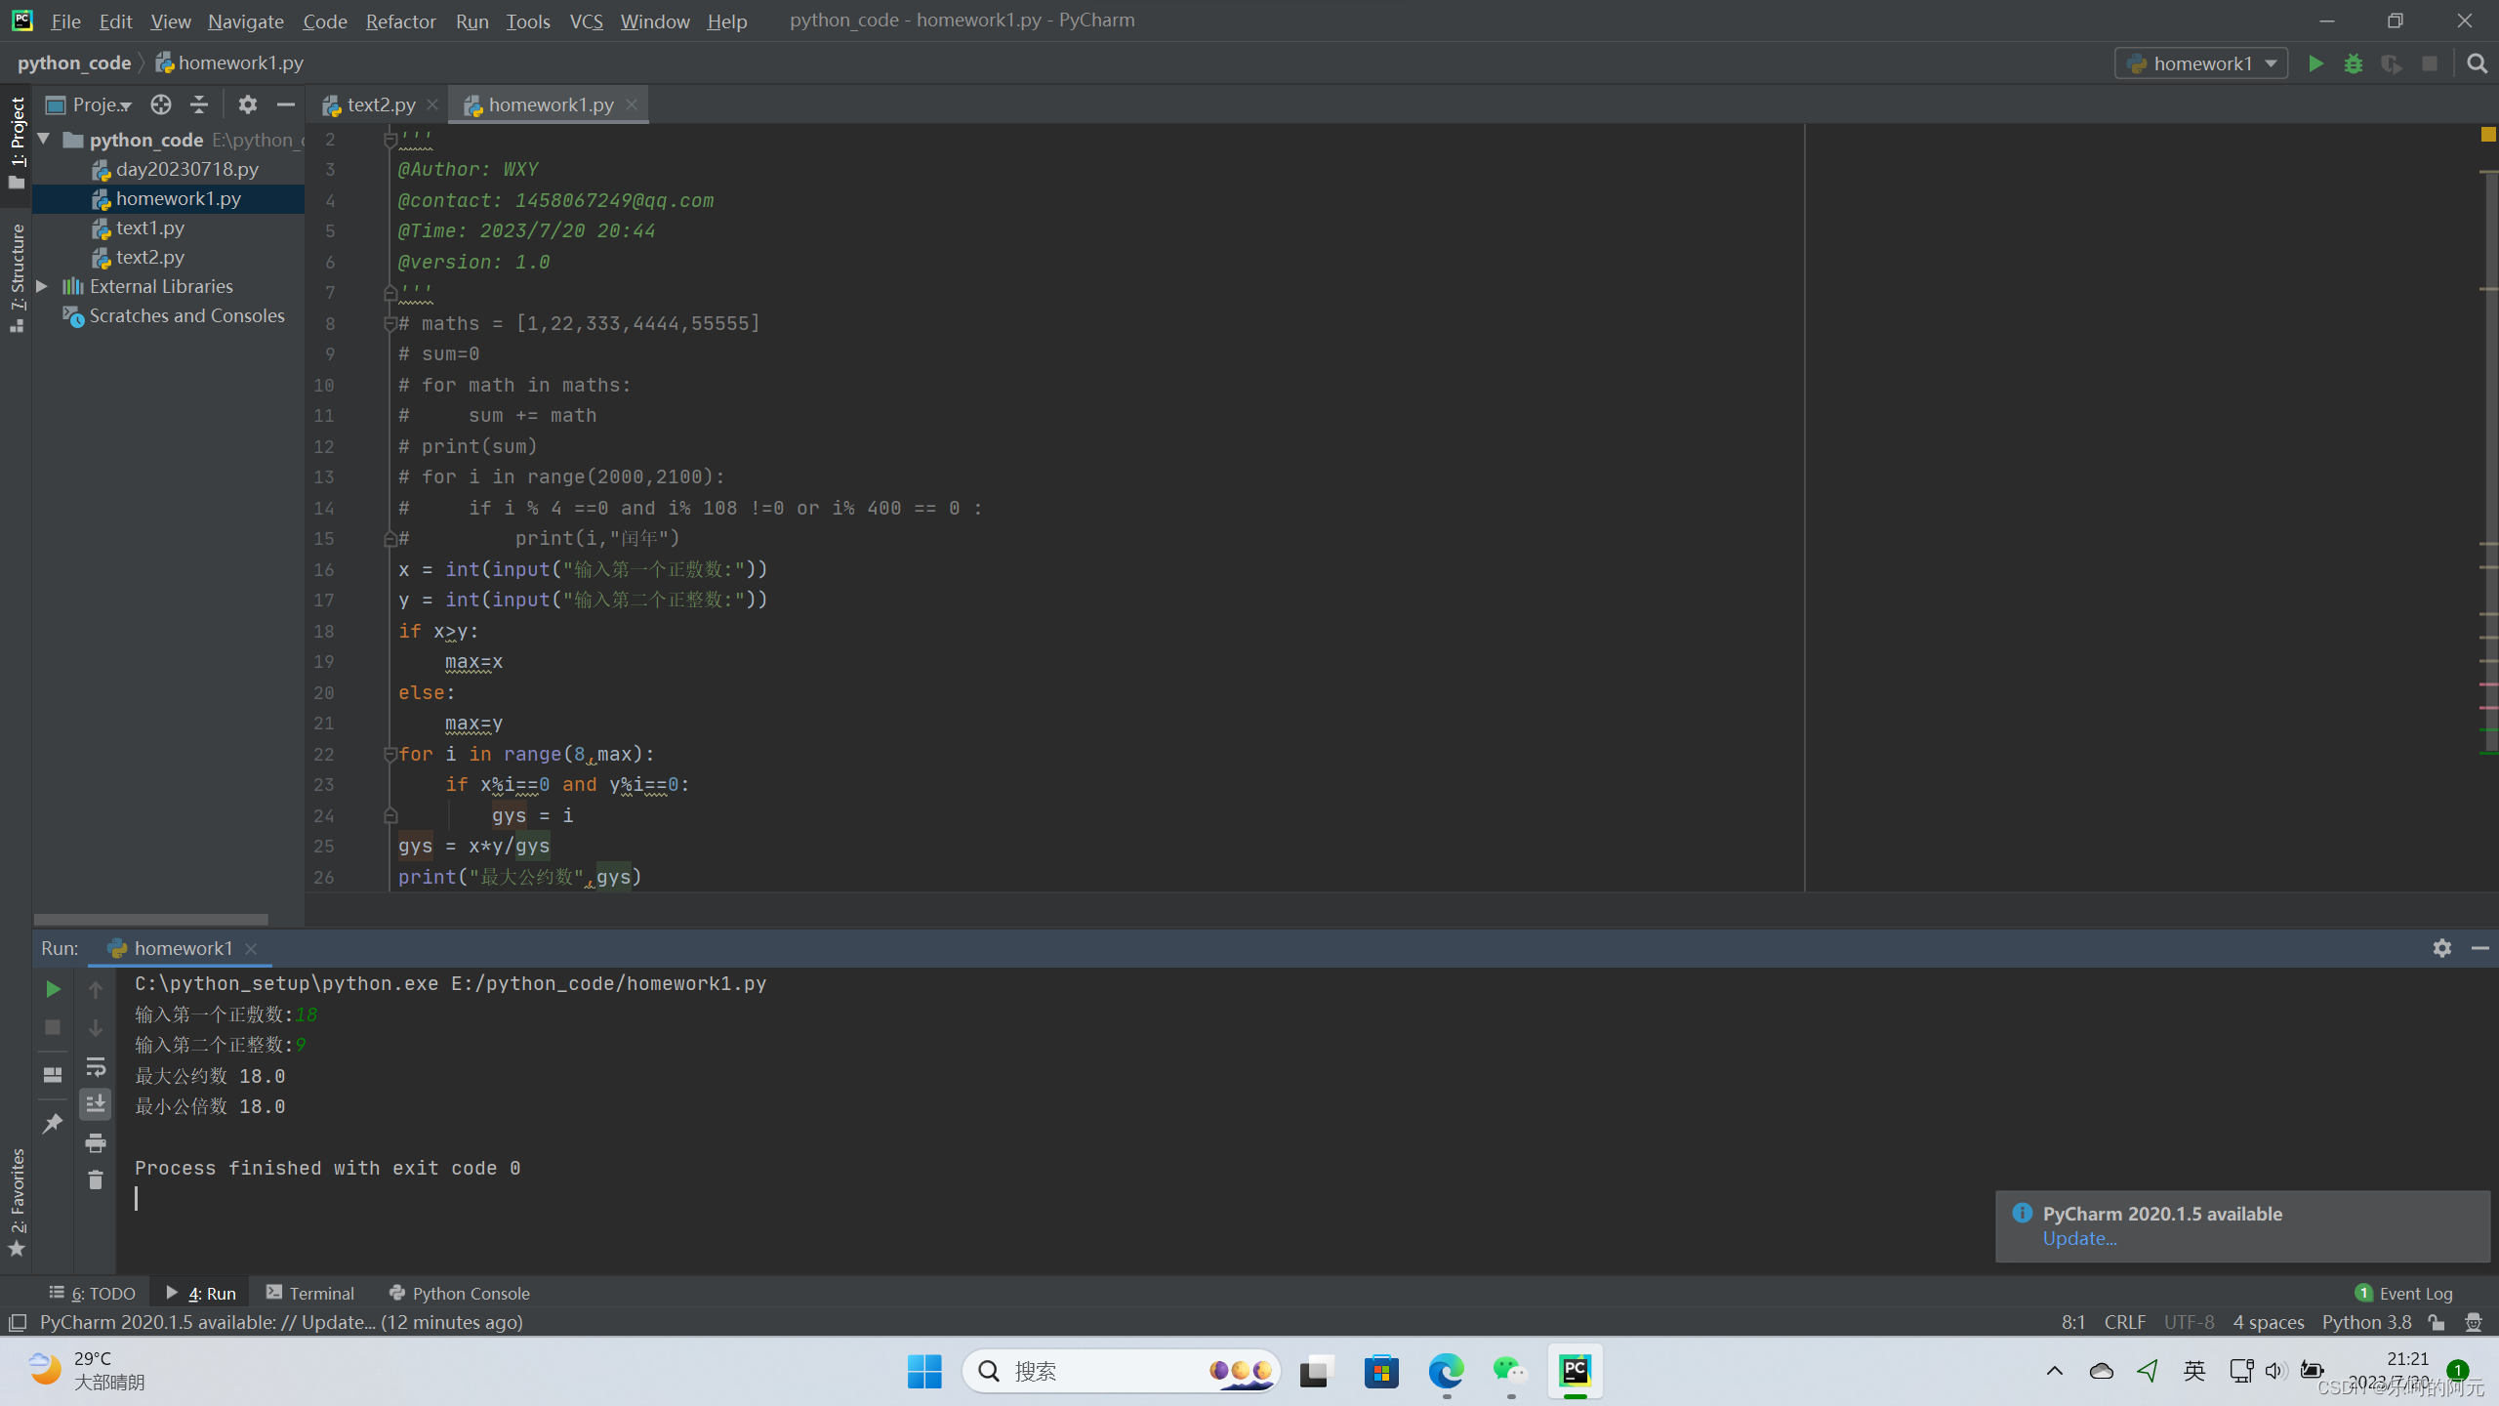The image size is (2499, 1406).
Task: Click the Run panel print icon
Action: click(96, 1142)
